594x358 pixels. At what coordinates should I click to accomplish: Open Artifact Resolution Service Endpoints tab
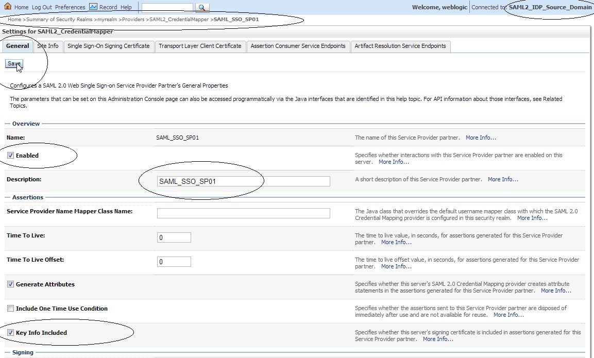(400, 46)
